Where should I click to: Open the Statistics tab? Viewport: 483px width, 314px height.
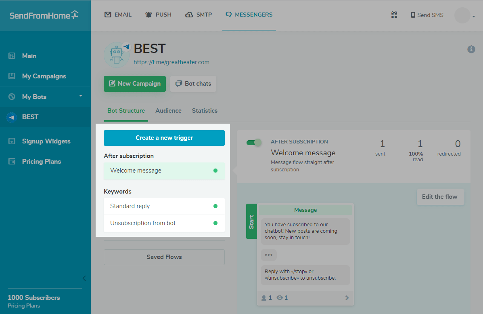(x=205, y=111)
